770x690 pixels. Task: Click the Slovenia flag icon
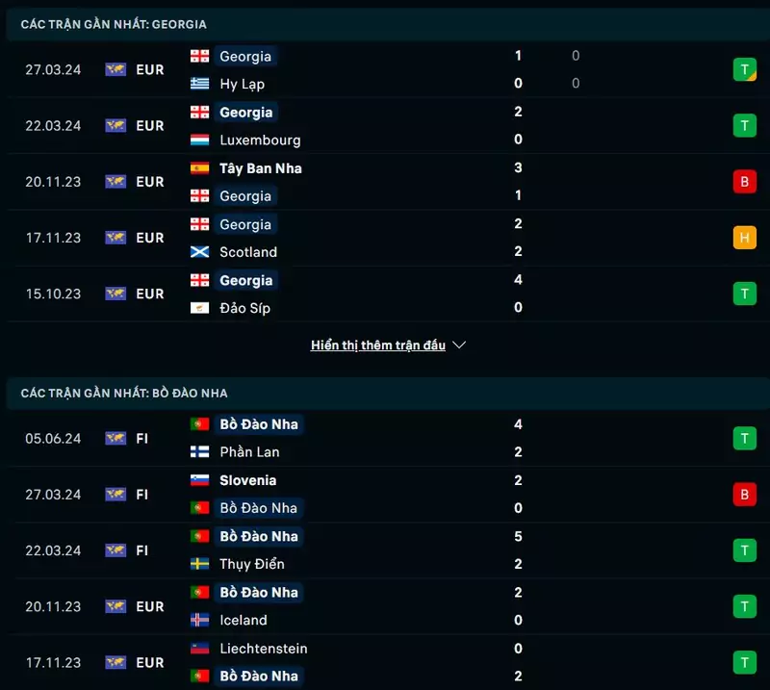[200, 480]
